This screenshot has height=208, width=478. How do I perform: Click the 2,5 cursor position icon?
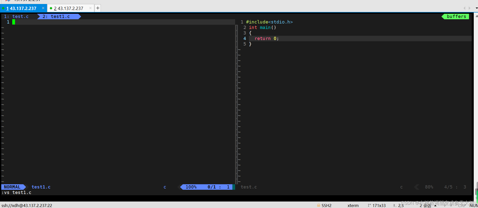(395, 205)
